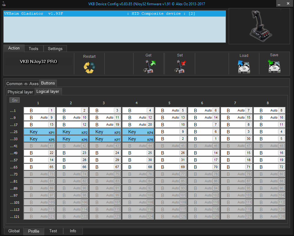Click the Save disk icon
The width and height of the screenshot is (294, 236).
click(x=274, y=66)
